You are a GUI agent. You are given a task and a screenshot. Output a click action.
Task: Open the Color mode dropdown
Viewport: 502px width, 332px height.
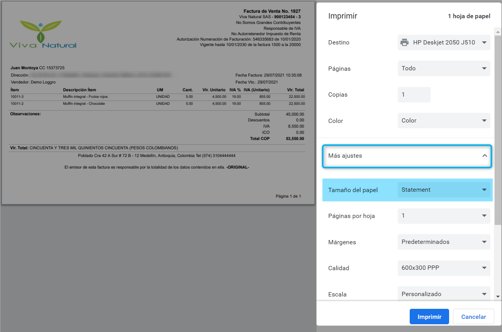pos(444,121)
